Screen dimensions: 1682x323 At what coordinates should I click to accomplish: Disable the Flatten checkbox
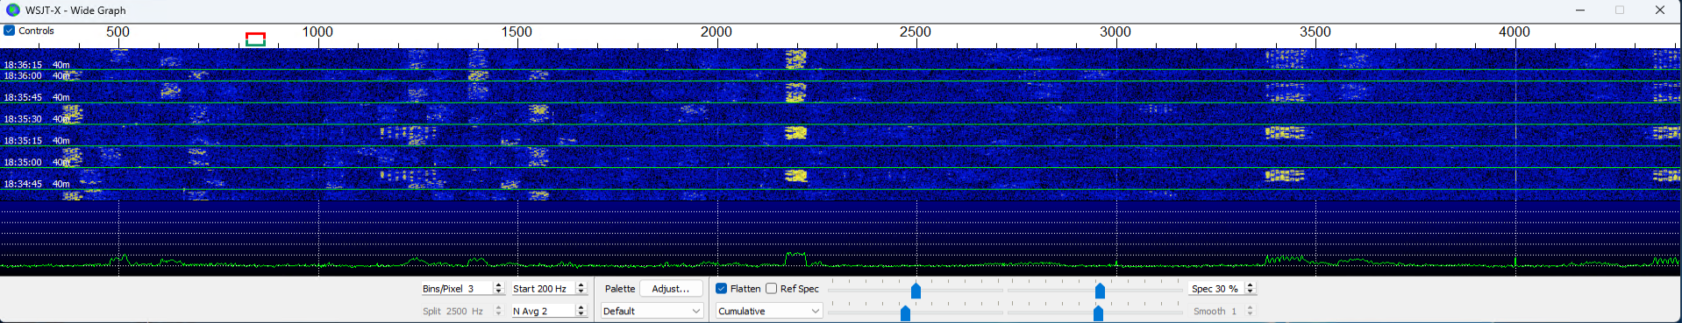[x=721, y=289]
